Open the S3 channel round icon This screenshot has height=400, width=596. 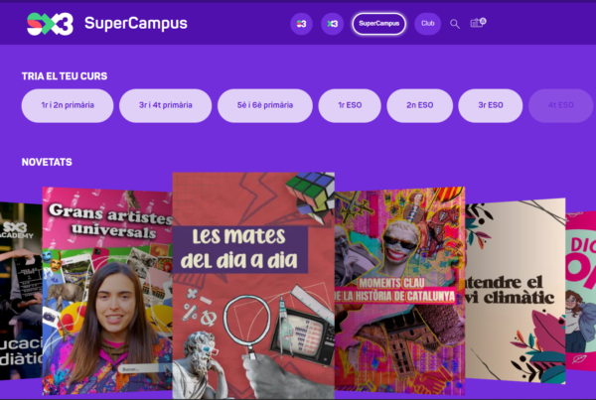tap(301, 24)
